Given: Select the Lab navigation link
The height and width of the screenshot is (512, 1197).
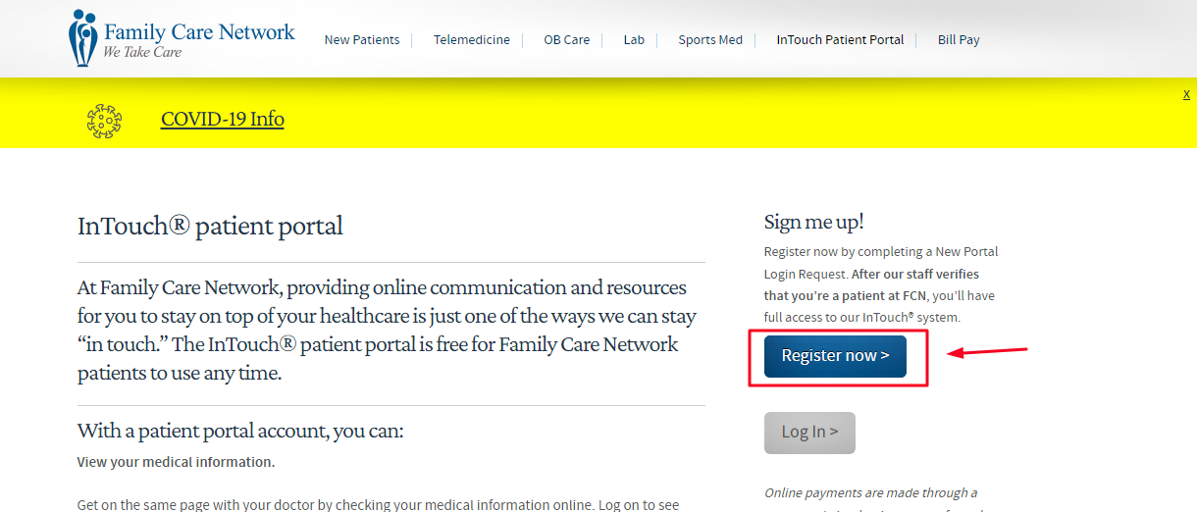Looking at the screenshot, I should click(634, 40).
